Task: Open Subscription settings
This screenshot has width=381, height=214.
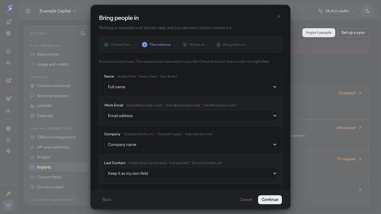Action: 59,54
